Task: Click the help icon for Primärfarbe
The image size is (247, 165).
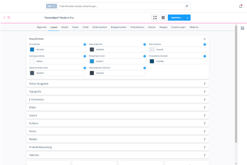Action: point(85,44)
